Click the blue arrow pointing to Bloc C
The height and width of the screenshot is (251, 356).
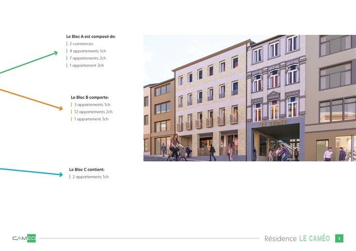[x=31, y=172]
